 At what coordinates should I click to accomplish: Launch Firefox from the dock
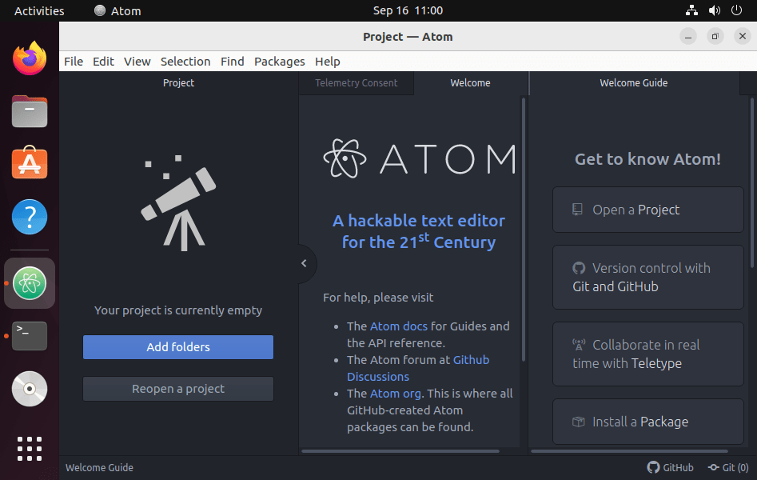(x=29, y=58)
